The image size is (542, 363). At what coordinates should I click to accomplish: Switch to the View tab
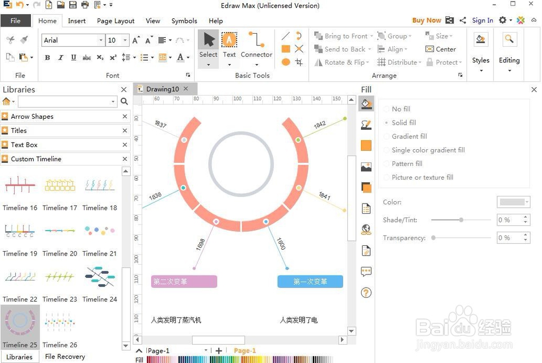tap(153, 21)
